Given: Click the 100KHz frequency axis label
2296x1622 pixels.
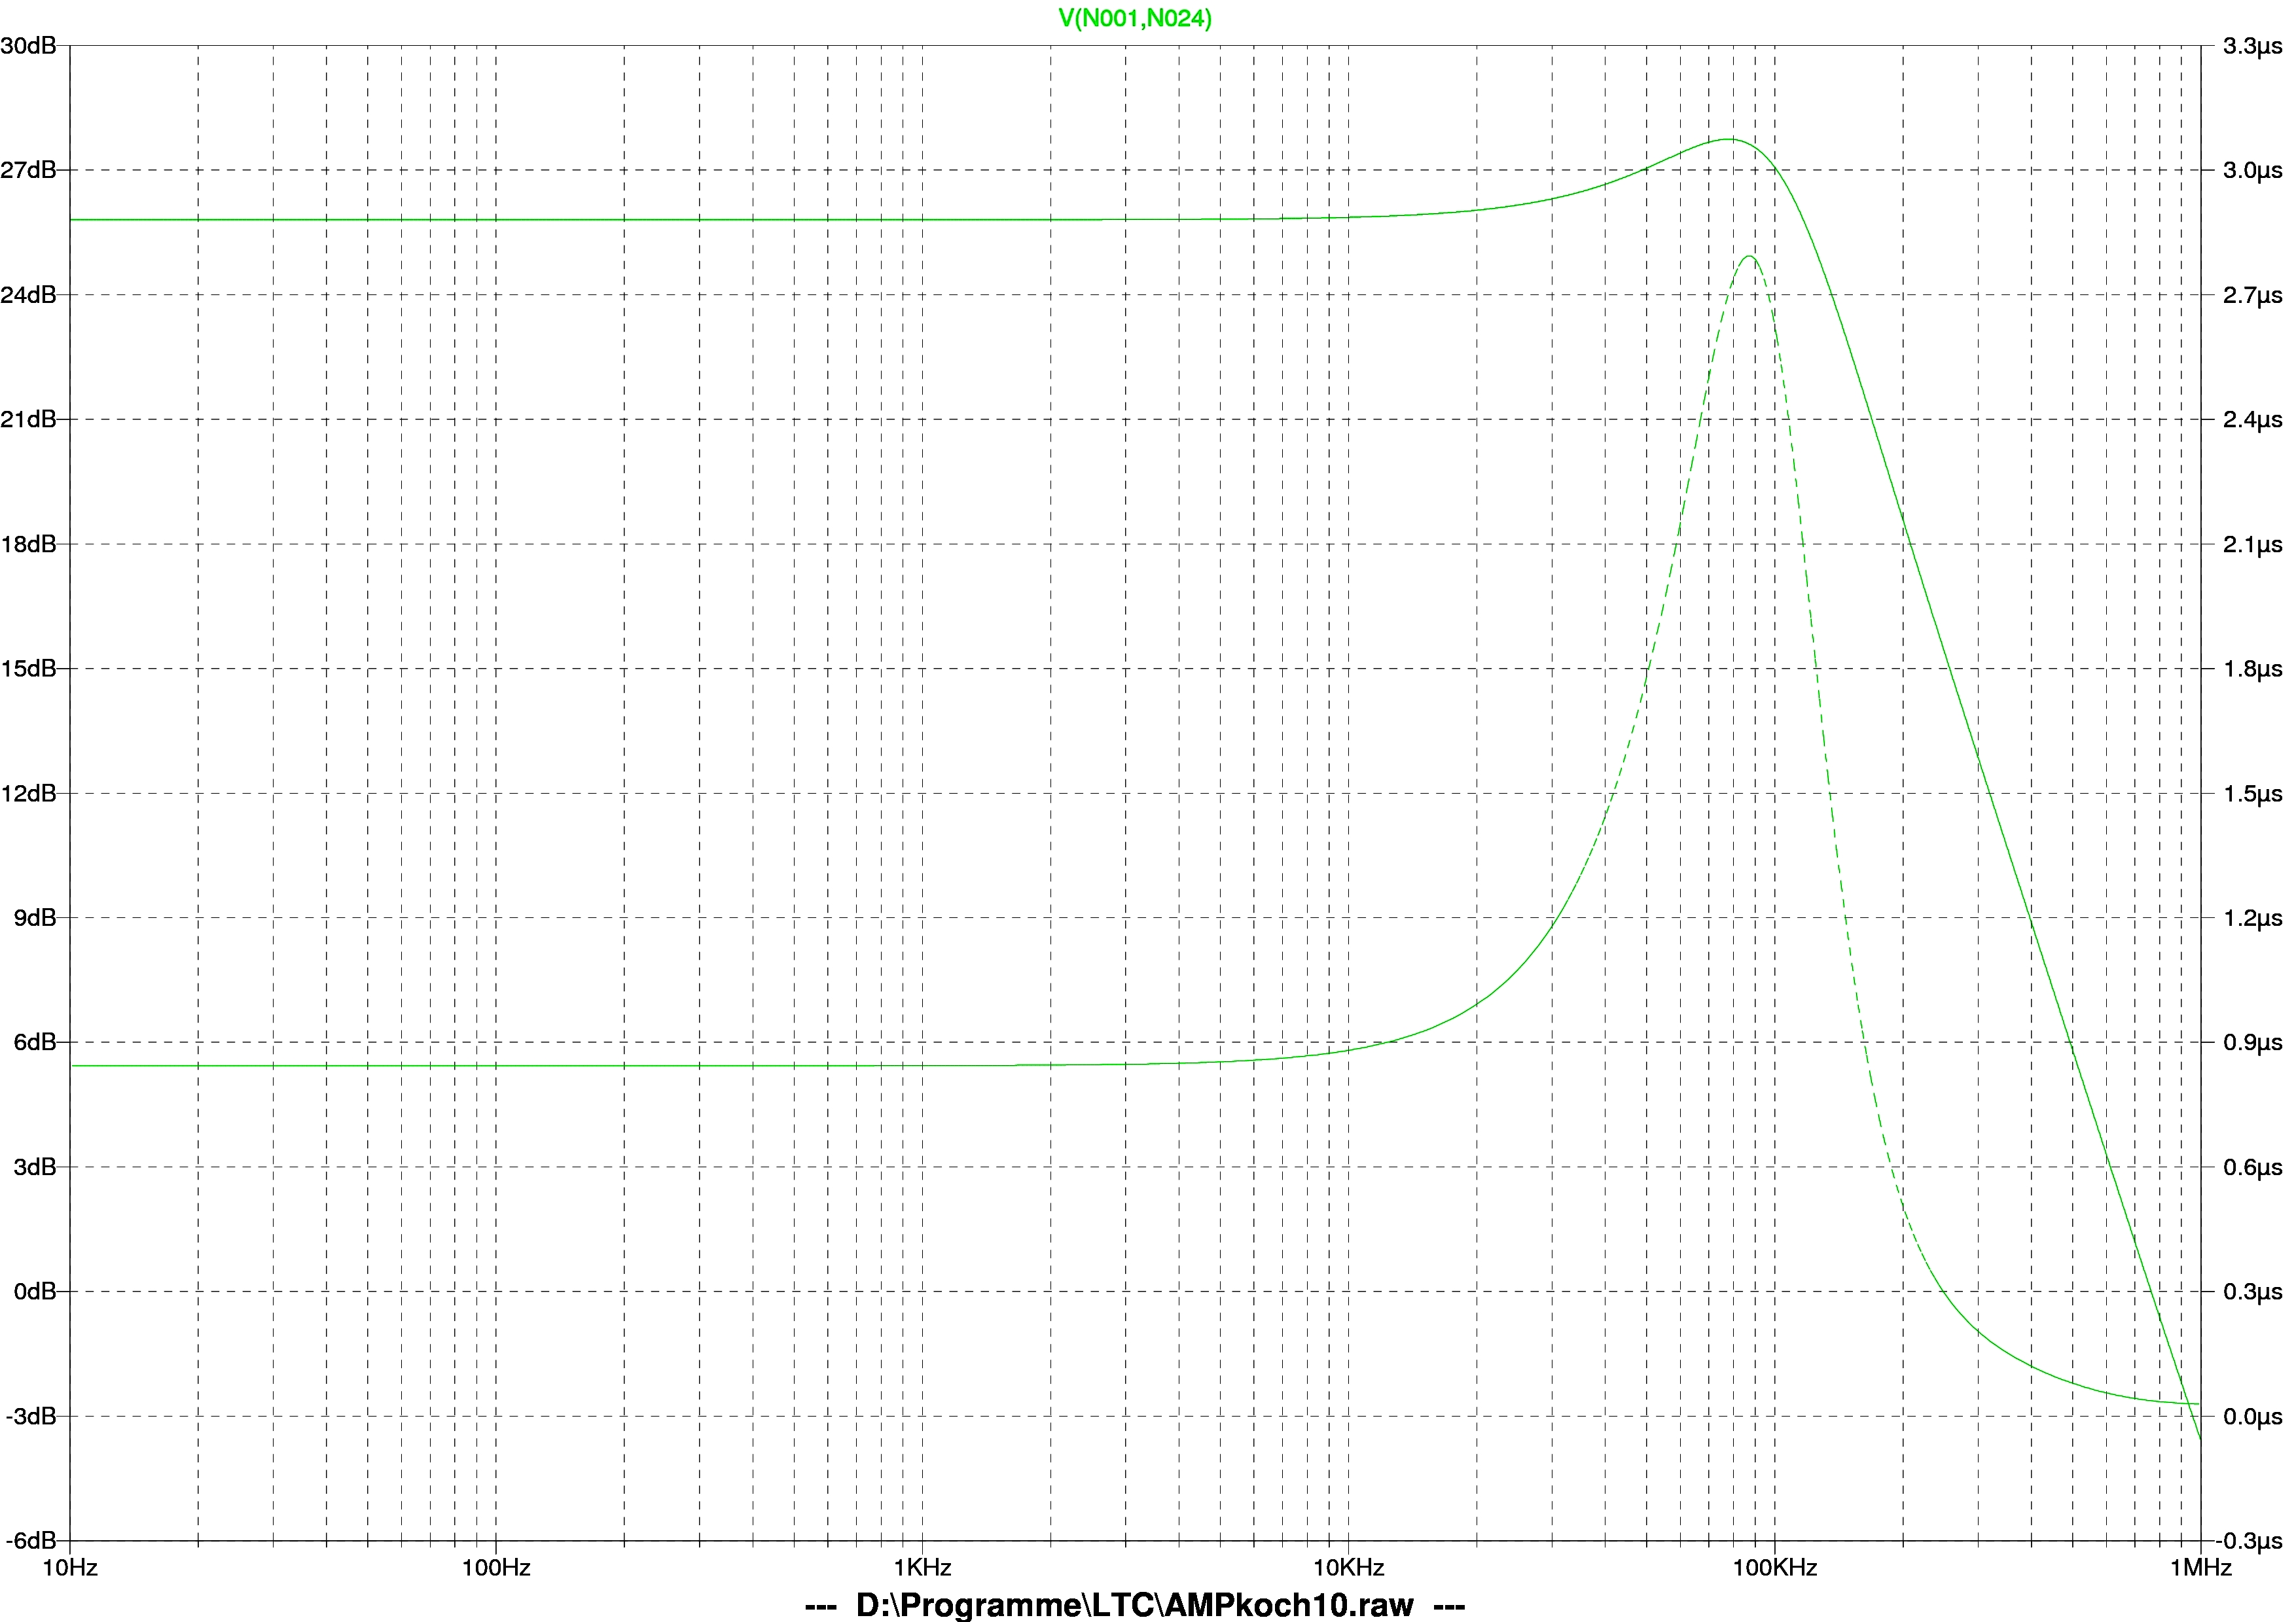Looking at the screenshot, I should (x=1774, y=1567).
